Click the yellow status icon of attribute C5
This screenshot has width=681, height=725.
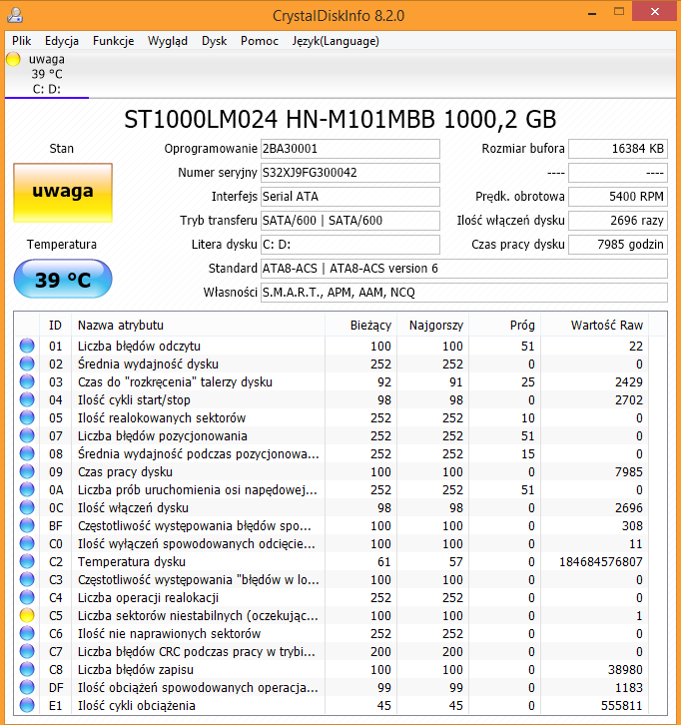point(27,615)
